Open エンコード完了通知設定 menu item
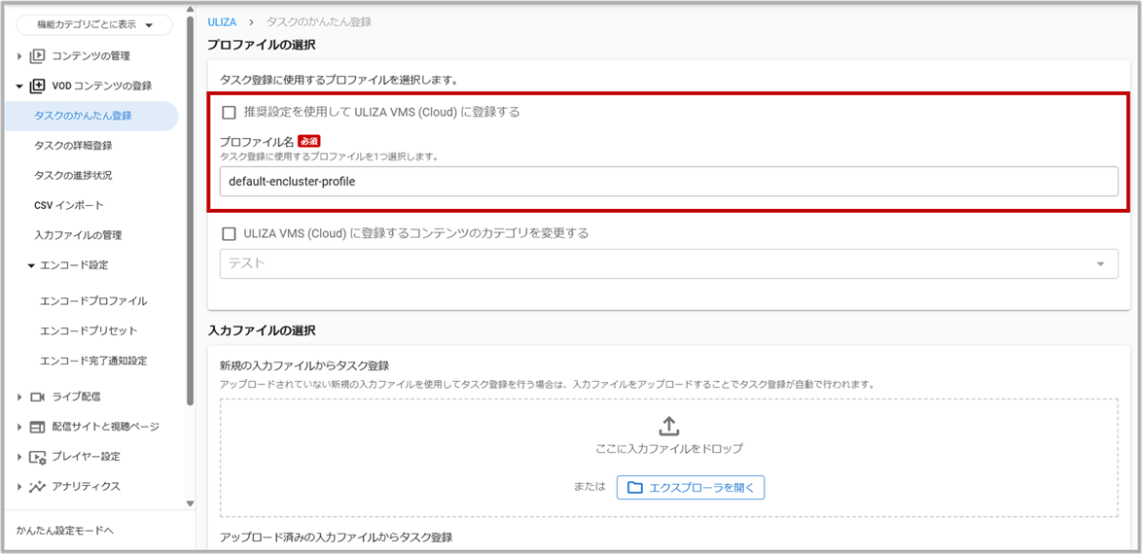 click(x=93, y=361)
